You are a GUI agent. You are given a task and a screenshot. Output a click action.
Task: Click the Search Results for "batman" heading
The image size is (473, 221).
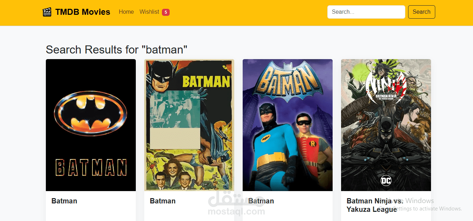(116, 50)
